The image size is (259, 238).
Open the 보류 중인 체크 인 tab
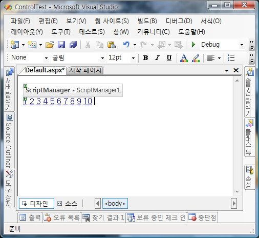coord(156,217)
